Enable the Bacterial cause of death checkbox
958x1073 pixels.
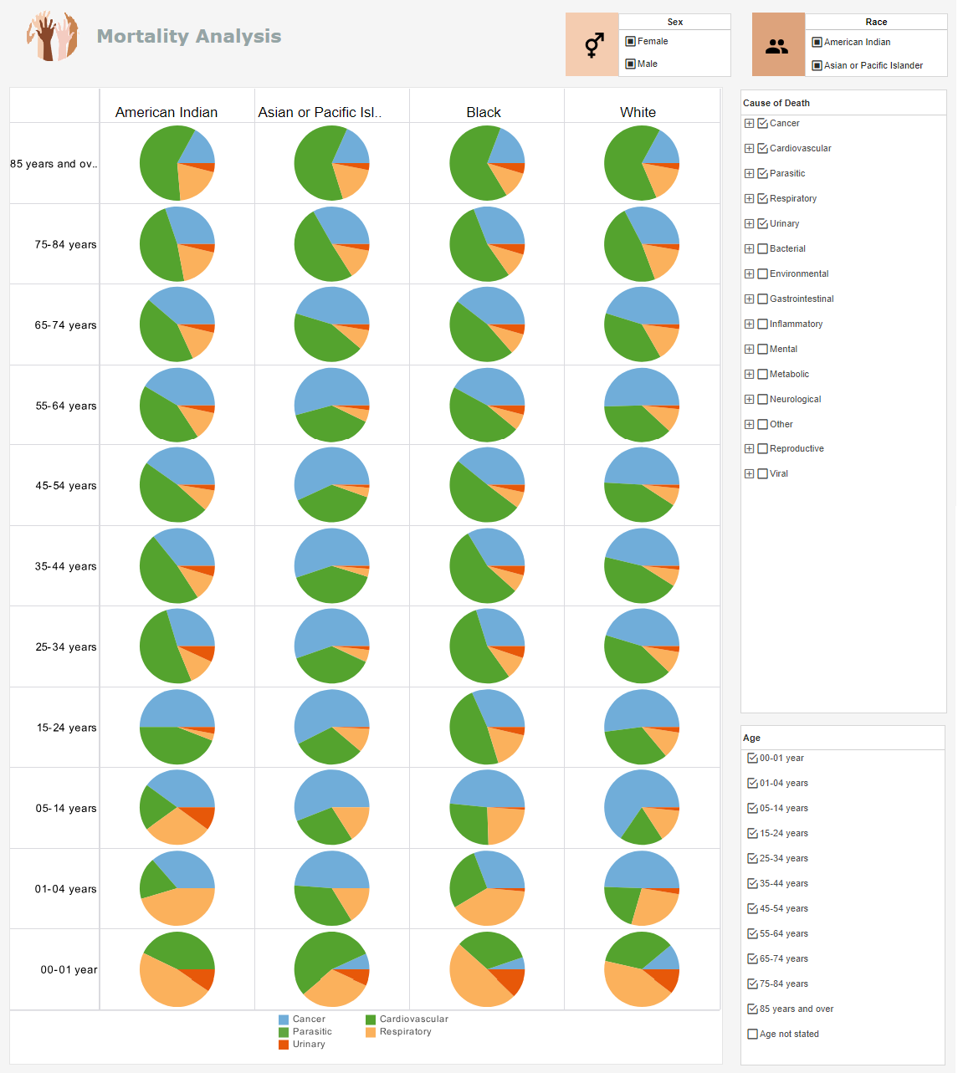pos(761,248)
